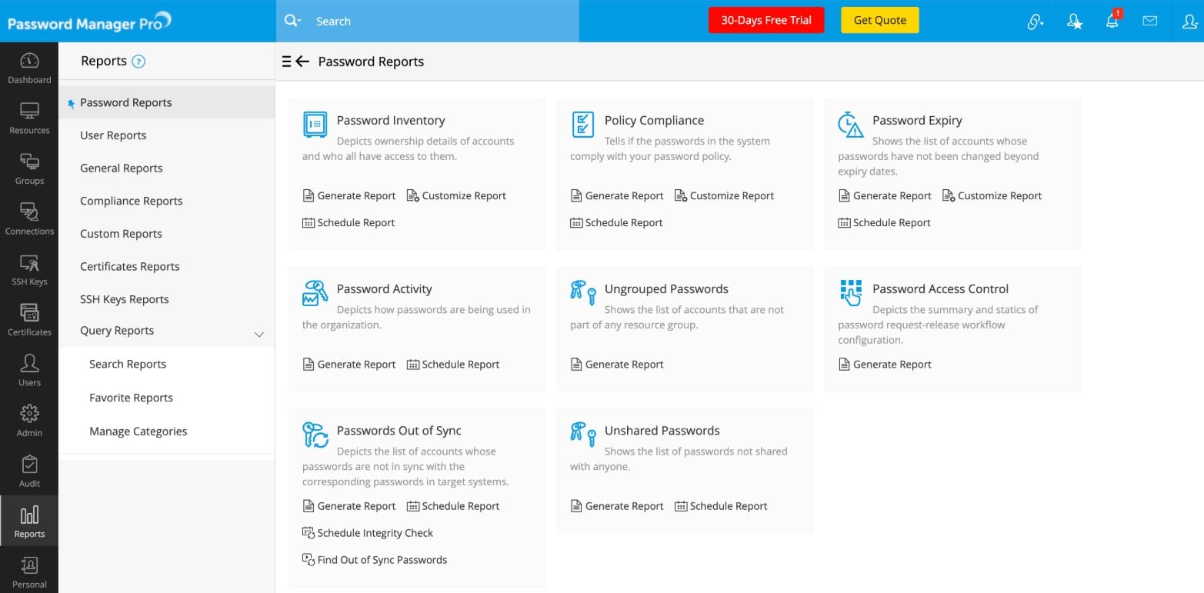Schedule Report for Password Activity
The height and width of the screenshot is (593, 1204).
point(453,365)
